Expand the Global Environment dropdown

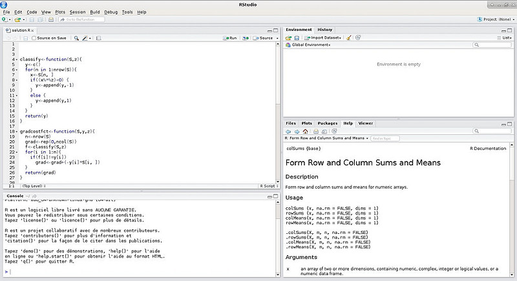pos(311,45)
